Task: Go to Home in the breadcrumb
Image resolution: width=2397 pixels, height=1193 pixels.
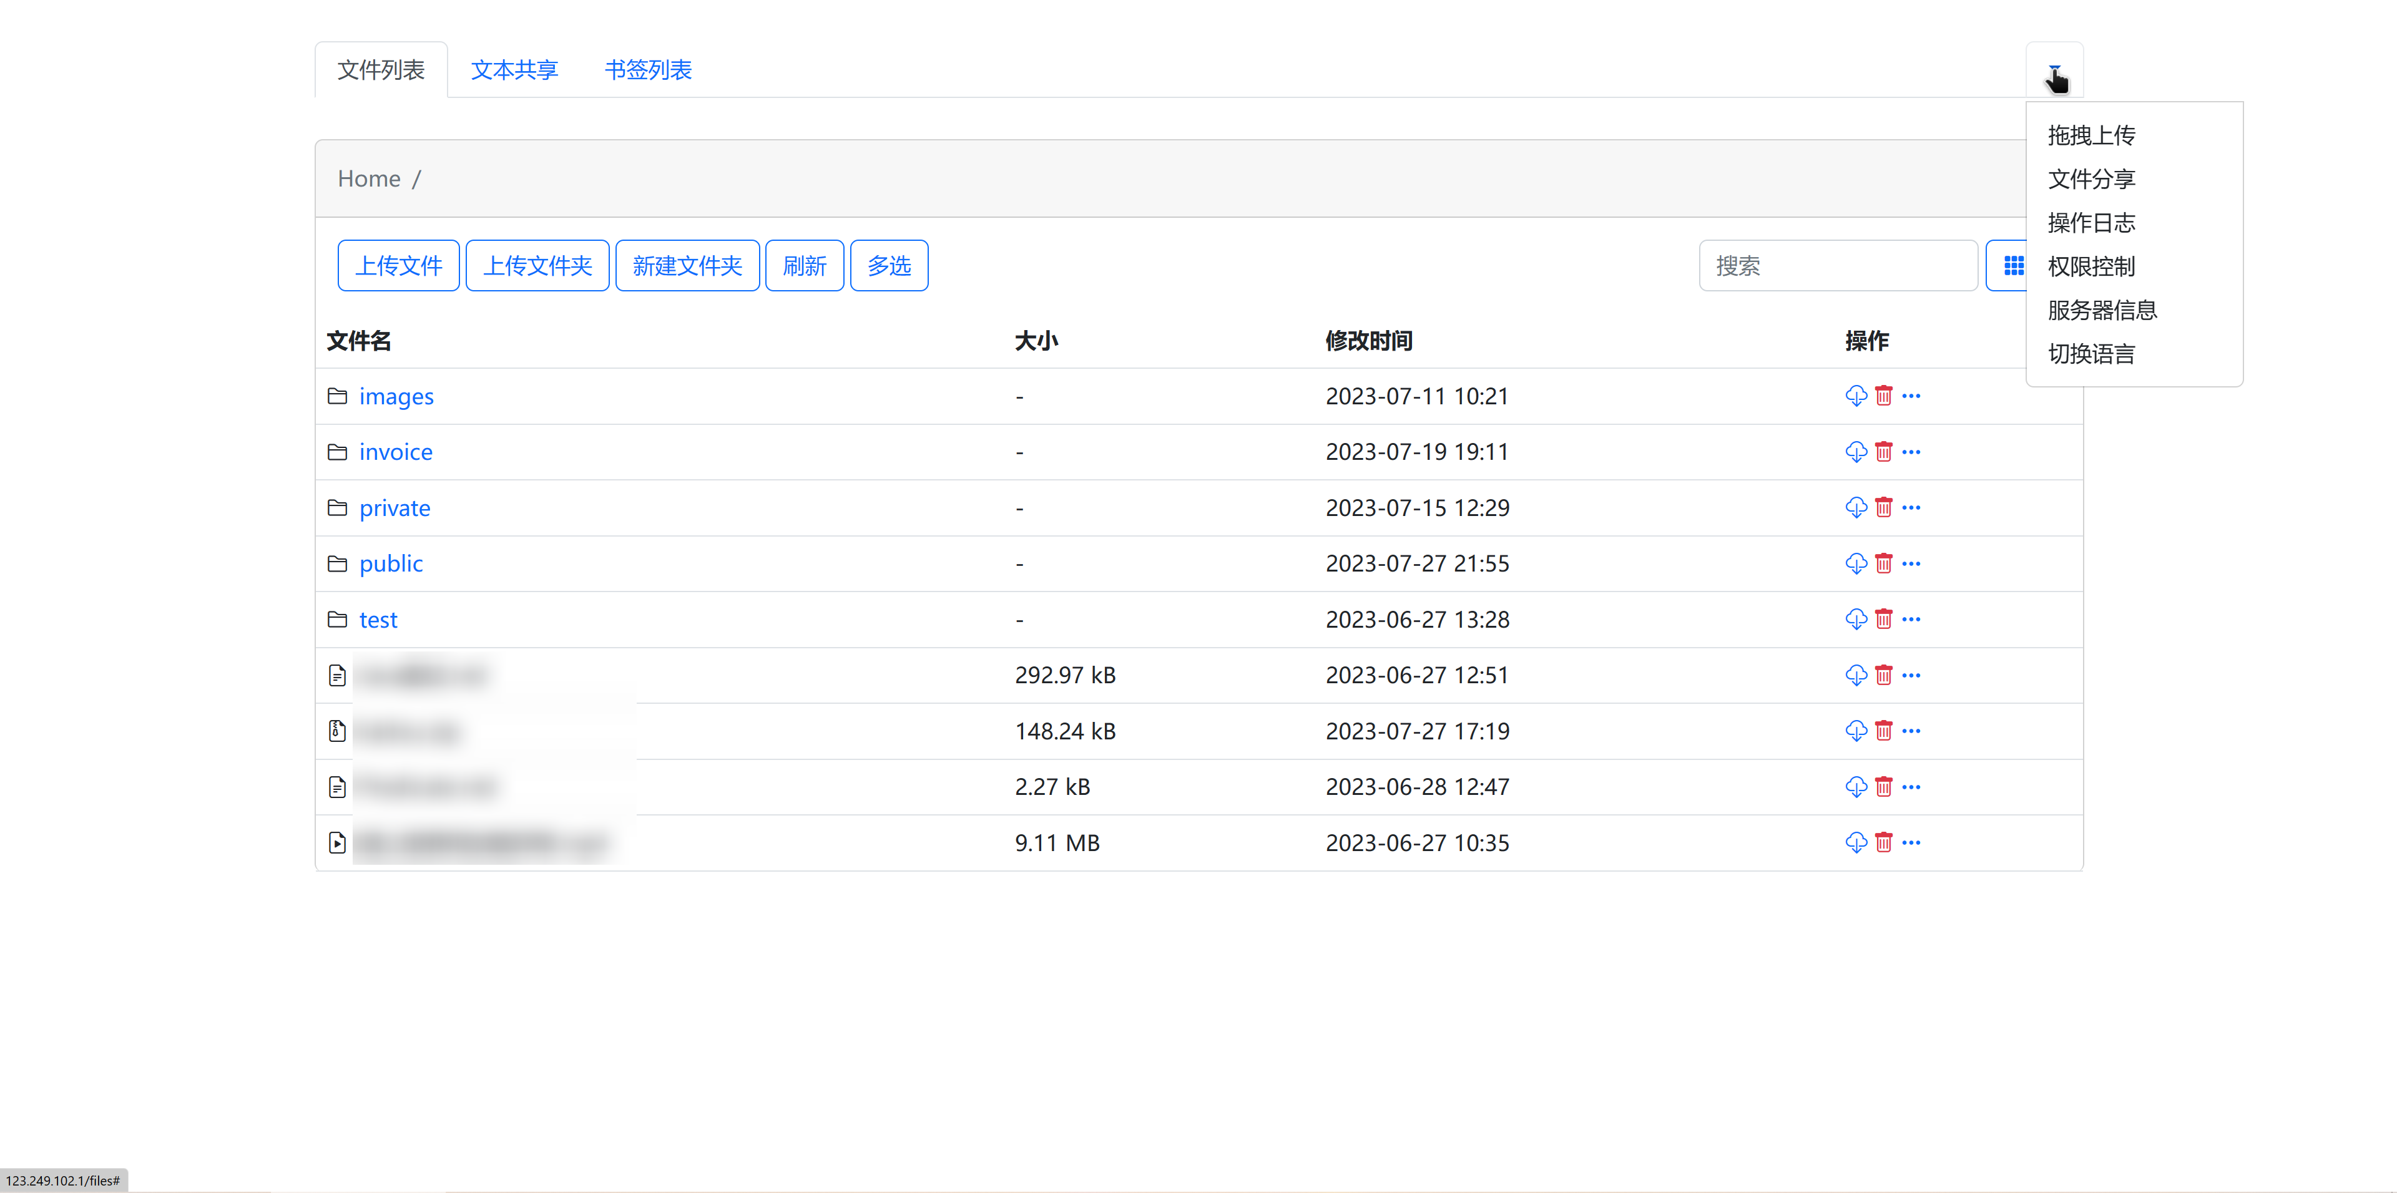Action: click(x=370, y=178)
